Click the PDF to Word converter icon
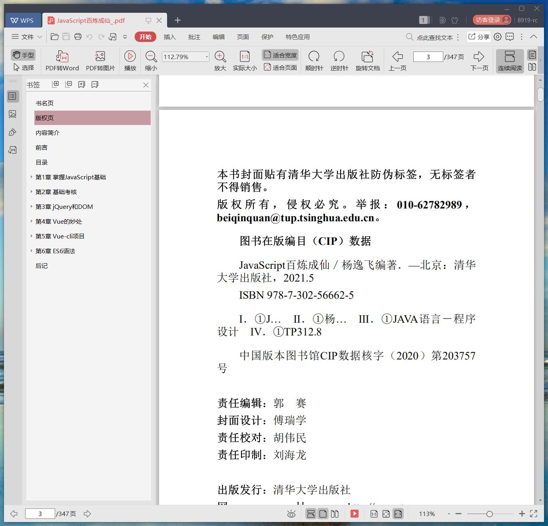This screenshot has width=548, height=526. (x=62, y=61)
